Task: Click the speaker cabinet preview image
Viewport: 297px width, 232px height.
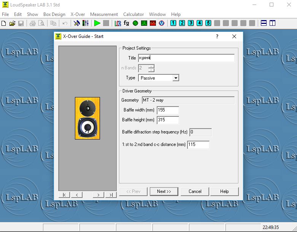Action: [x=87, y=118]
